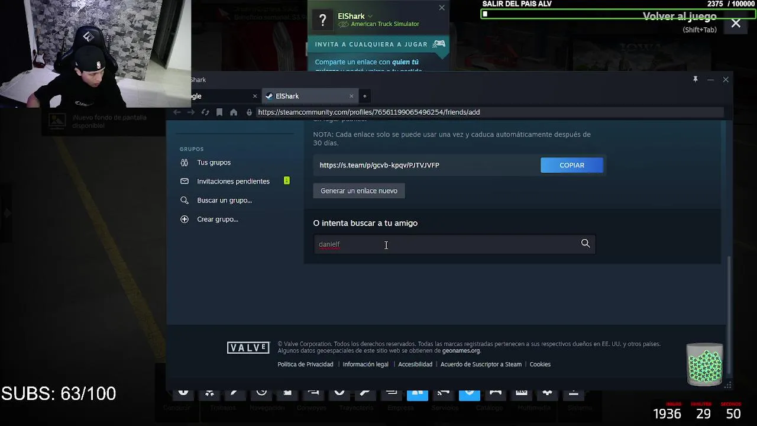Click the question mark avatar of ElShark
The width and height of the screenshot is (757, 426).
[322, 20]
